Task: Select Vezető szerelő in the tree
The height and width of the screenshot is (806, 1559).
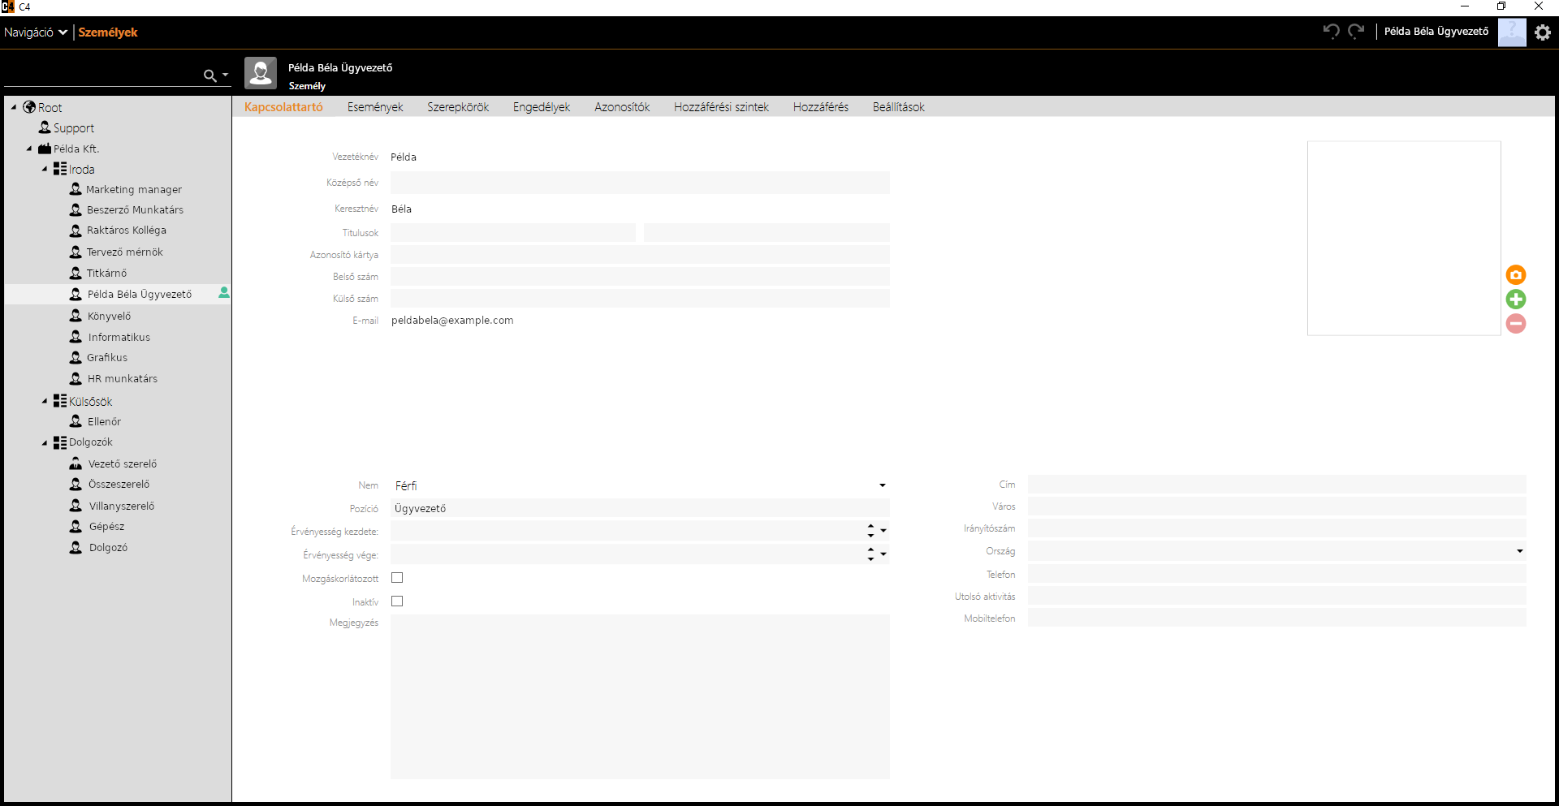Action: pos(122,464)
